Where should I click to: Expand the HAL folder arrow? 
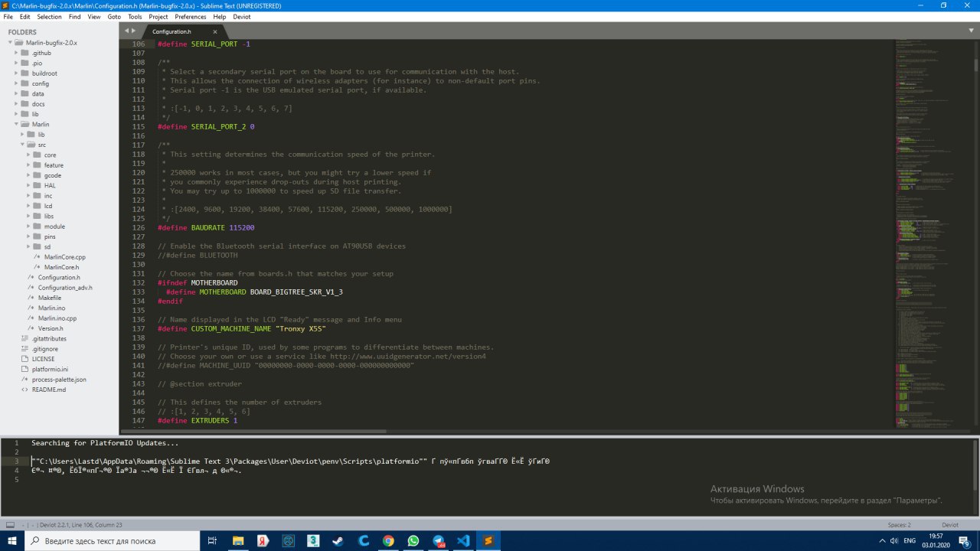coord(29,186)
